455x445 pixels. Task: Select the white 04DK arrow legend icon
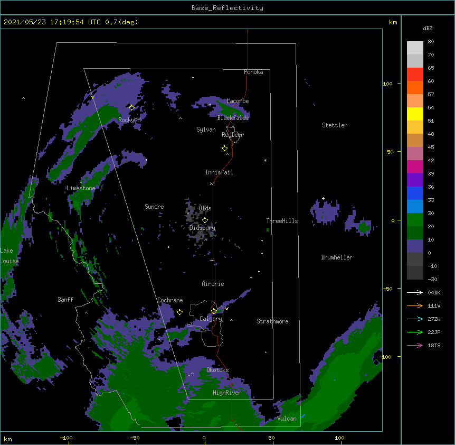pyautogui.click(x=415, y=292)
